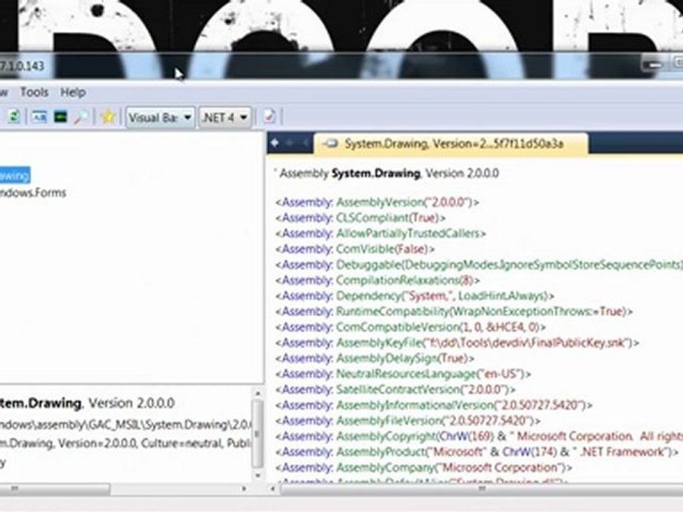683x512 pixels.
Task: Click the RuntimeCompatibility attribute link
Action: pyautogui.click(x=392, y=311)
